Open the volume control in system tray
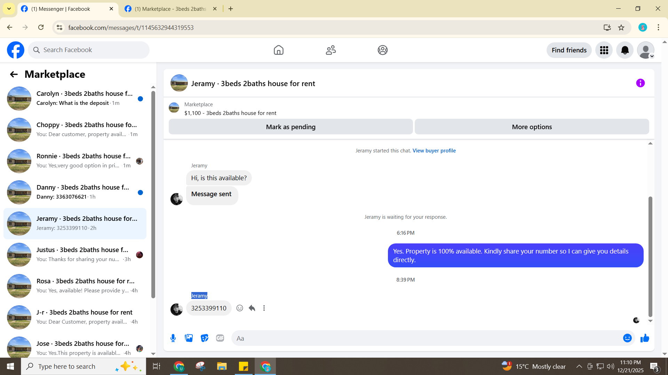The height and width of the screenshot is (375, 668). 611,366
